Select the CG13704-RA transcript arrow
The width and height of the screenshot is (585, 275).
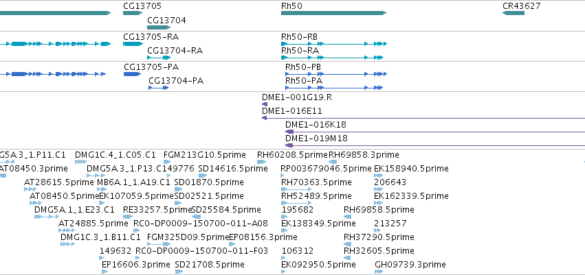pyautogui.click(x=159, y=58)
